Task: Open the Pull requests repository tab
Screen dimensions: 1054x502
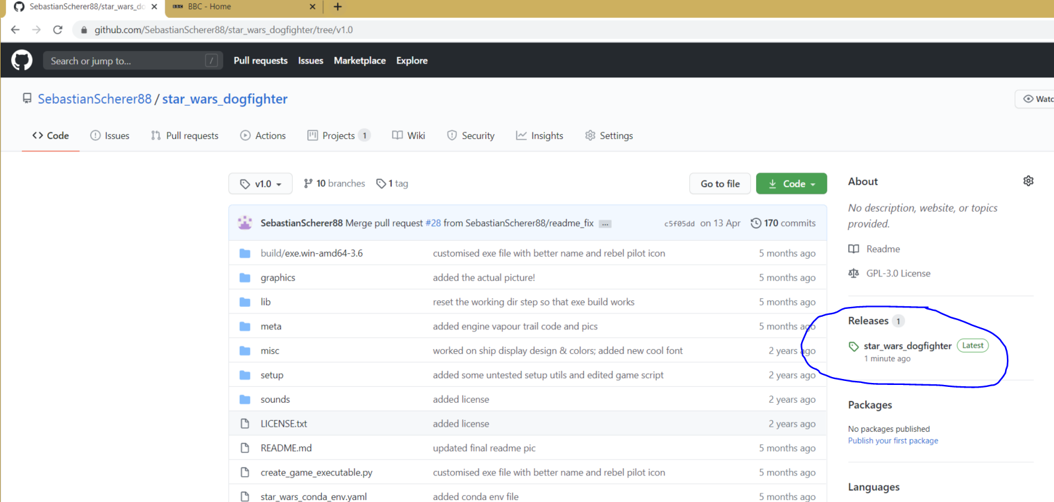Action: (185, 136)
